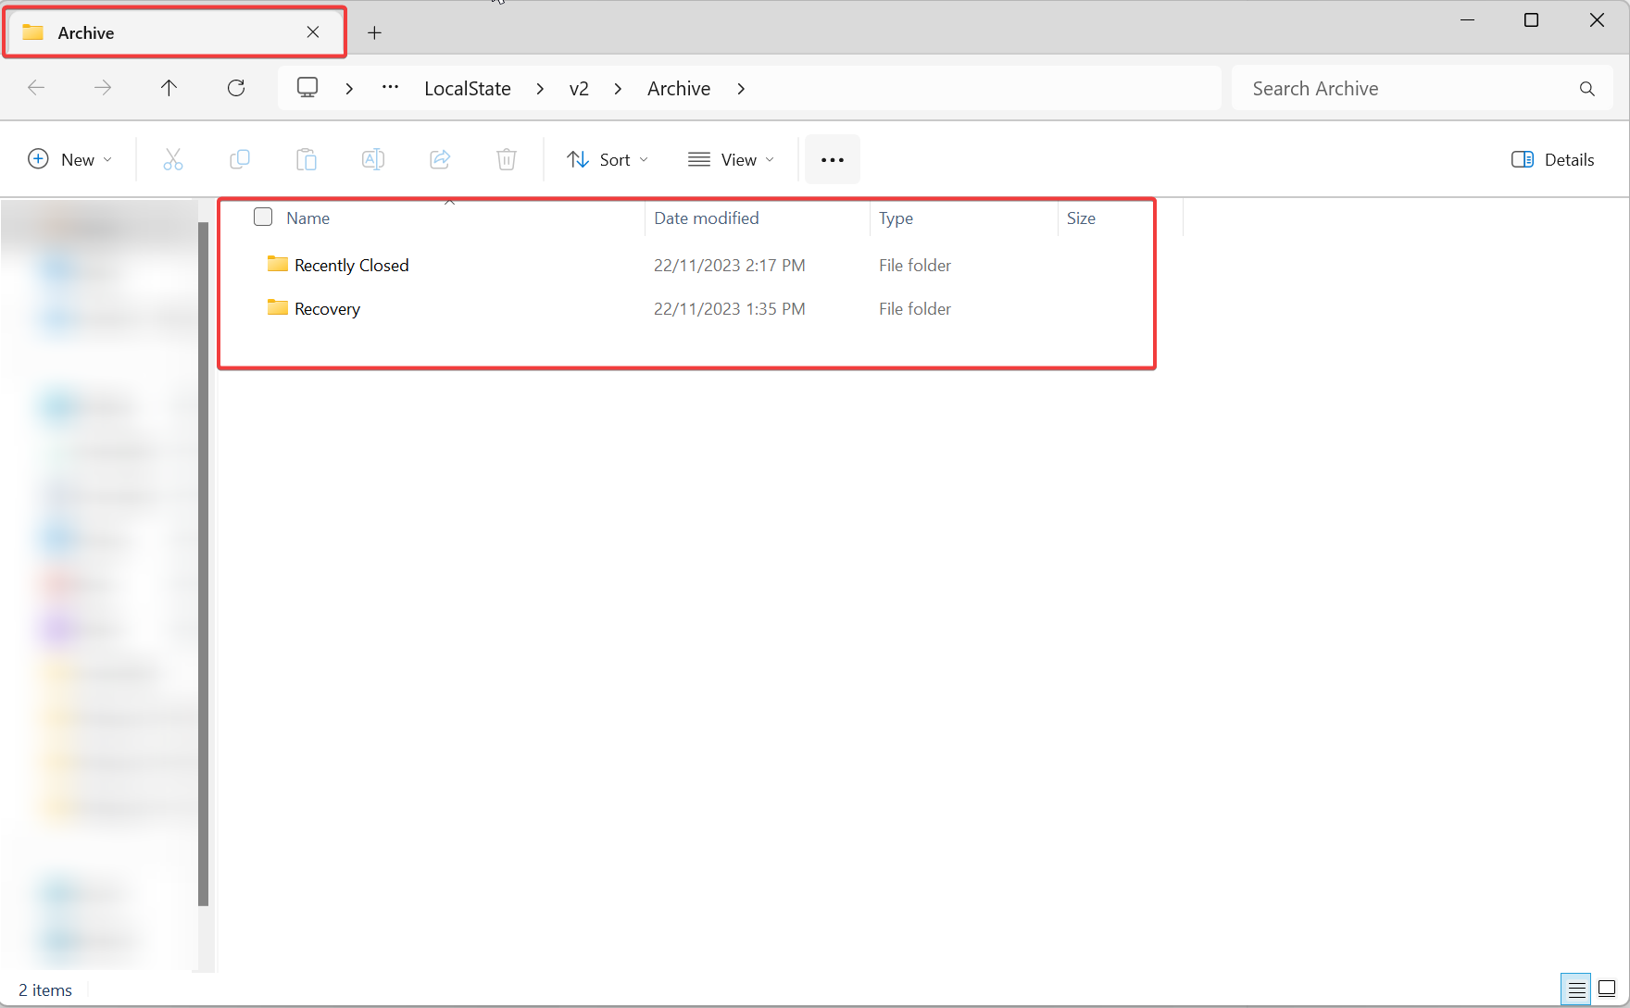This screenshot has width=1630, height=1008.
Task: Select the Recovery folder name
Action: pos(327,309)
